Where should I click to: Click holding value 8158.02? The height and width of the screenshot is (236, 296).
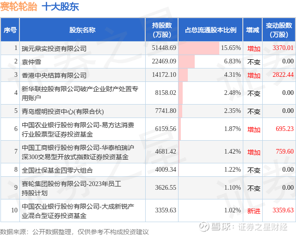[166, 93]
